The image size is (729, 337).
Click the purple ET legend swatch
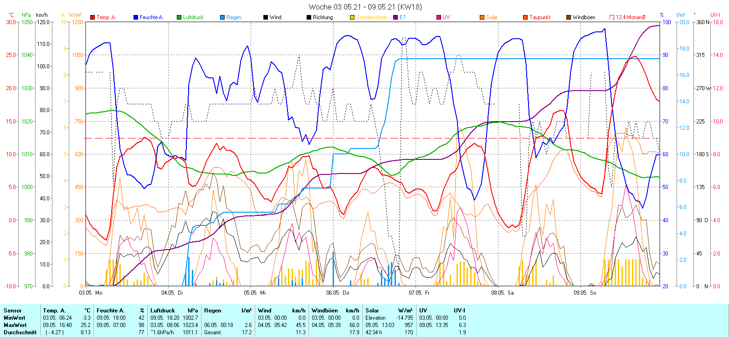pyautogui.click(x=395, y=17)
